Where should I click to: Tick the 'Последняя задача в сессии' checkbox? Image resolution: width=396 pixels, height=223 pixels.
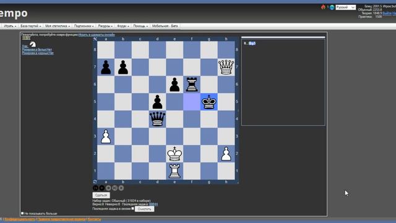(x=133, y=208)
